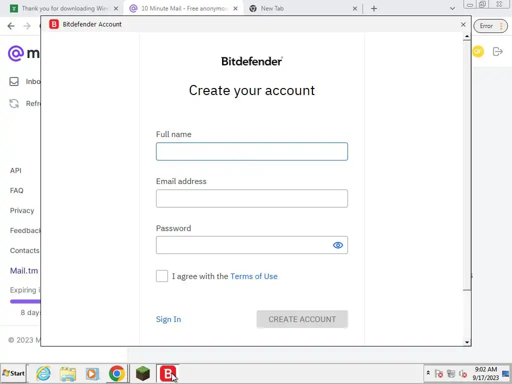Viewport: 512px width, 384px height.
Task: Open Windows Explorer folder in taskbar
Action: click(68, 373)
